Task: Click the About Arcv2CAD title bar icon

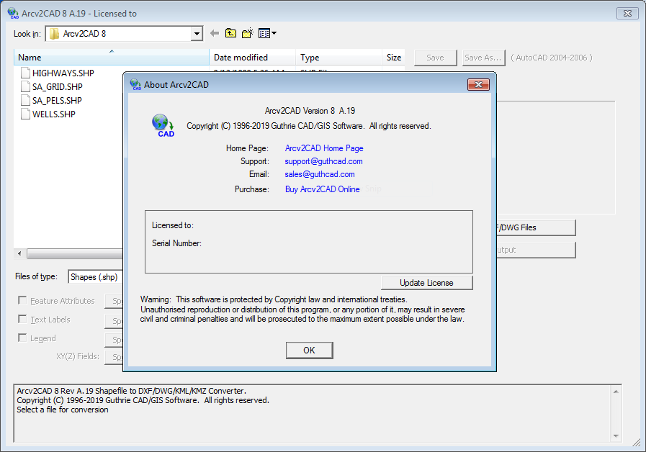Action: (135, 84)
